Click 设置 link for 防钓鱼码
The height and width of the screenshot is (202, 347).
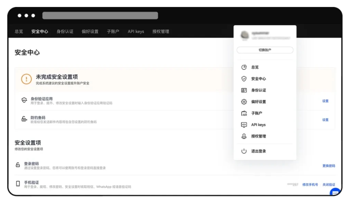325,120
